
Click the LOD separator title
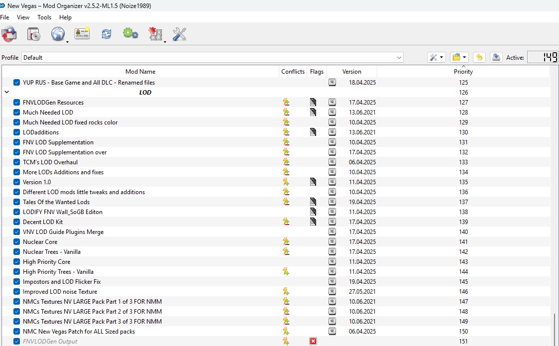click(x=145, y=93)
